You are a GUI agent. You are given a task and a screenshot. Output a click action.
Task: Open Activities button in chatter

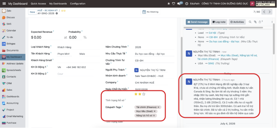[237, 22]
